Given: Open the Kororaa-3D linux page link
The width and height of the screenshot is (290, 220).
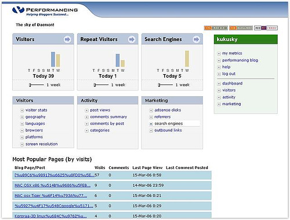Looking at the screenshot, I should pyautogui.click(x=50, y=216).
